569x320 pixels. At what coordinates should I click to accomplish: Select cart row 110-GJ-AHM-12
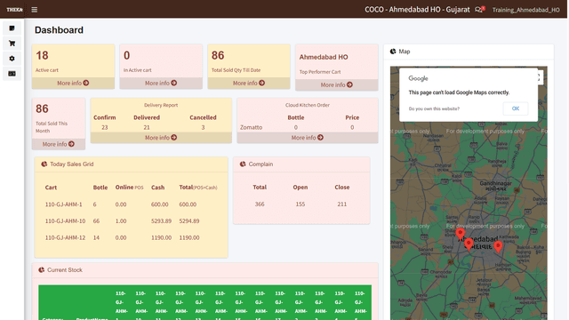131,237
